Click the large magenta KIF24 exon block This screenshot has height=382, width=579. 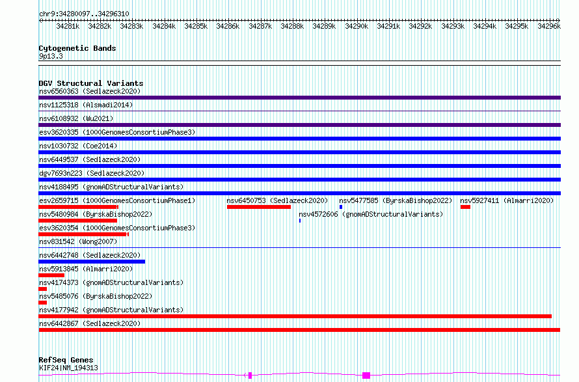366,375
